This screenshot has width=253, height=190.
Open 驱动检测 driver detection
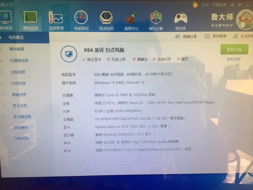pyautogui.click(x=106, y=20)
